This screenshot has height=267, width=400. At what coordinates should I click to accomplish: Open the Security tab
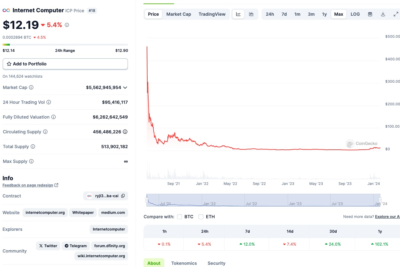click(216, 263)
